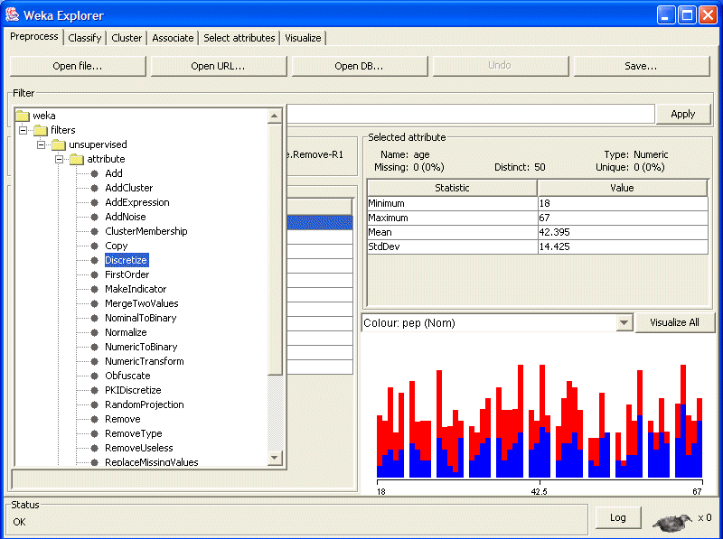Click the Weka Explorer title bar icon

click(x=13, y=15)
